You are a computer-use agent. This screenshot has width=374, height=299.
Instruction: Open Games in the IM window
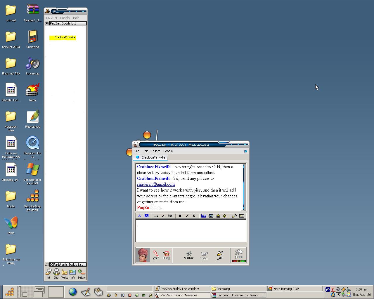point(189,255)
